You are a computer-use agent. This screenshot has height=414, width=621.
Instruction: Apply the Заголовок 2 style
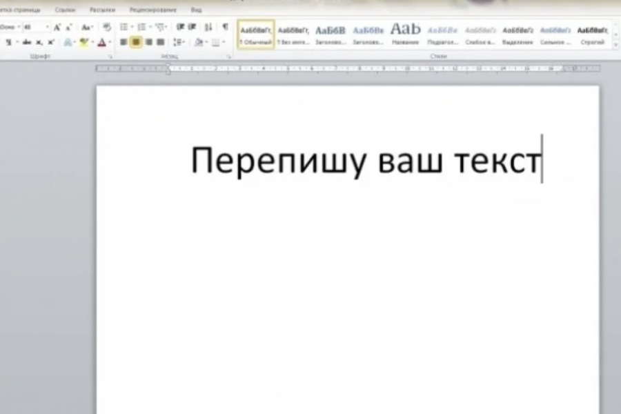point(368,34)
